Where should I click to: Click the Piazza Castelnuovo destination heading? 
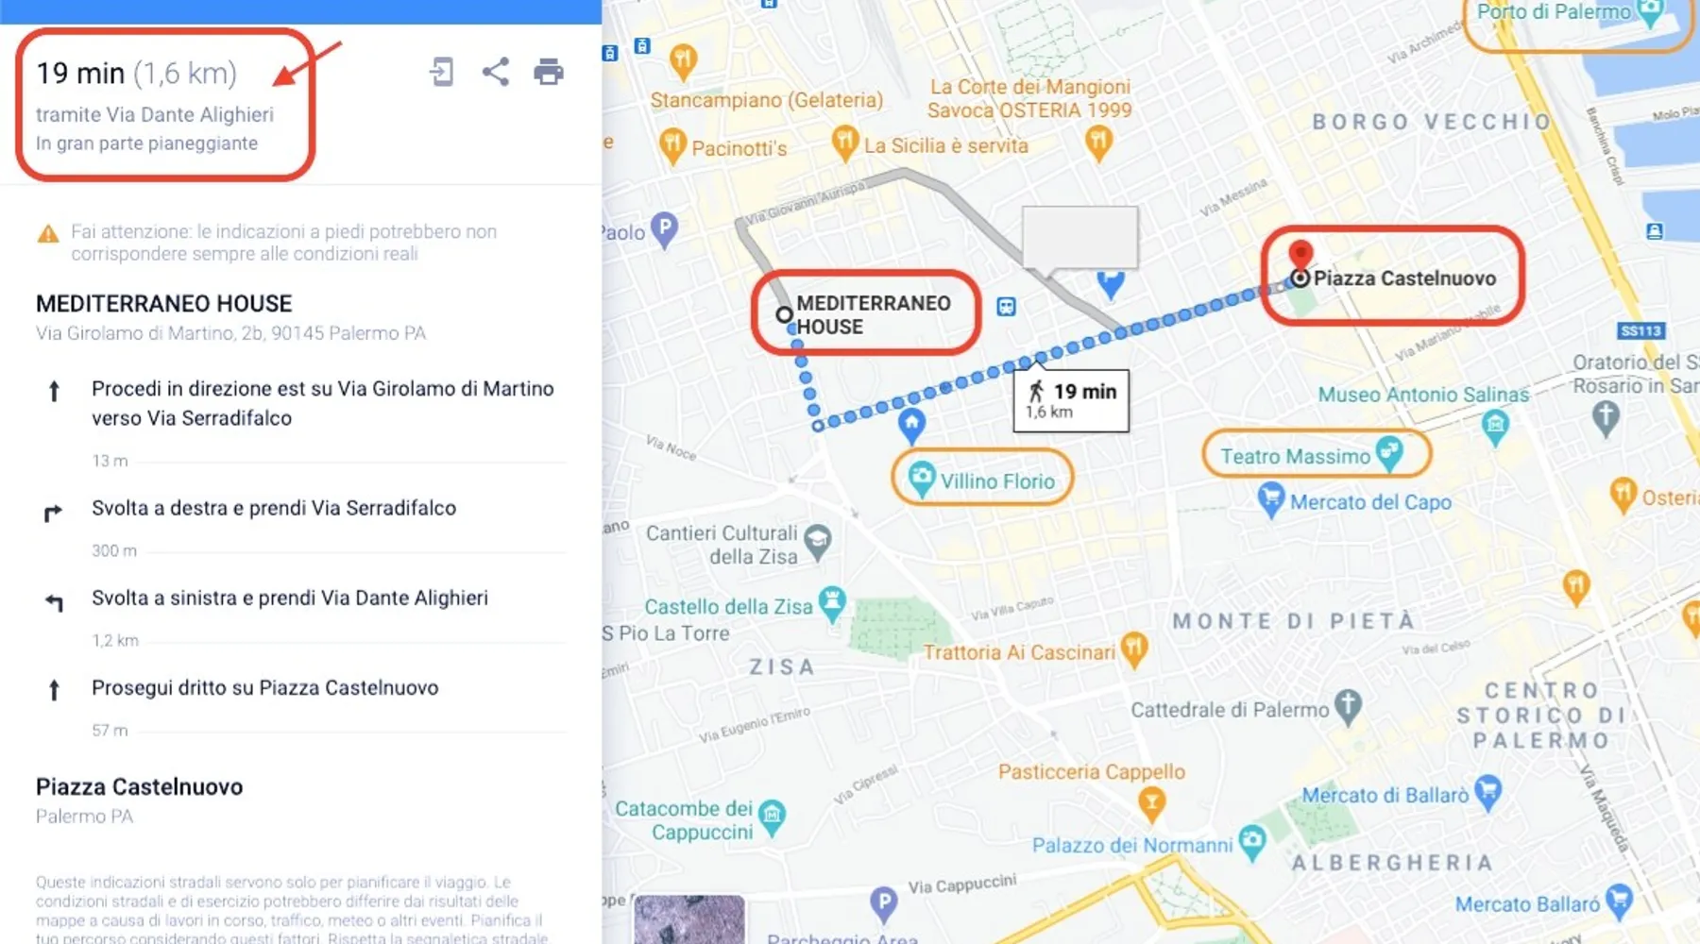(x=140, y=787)
